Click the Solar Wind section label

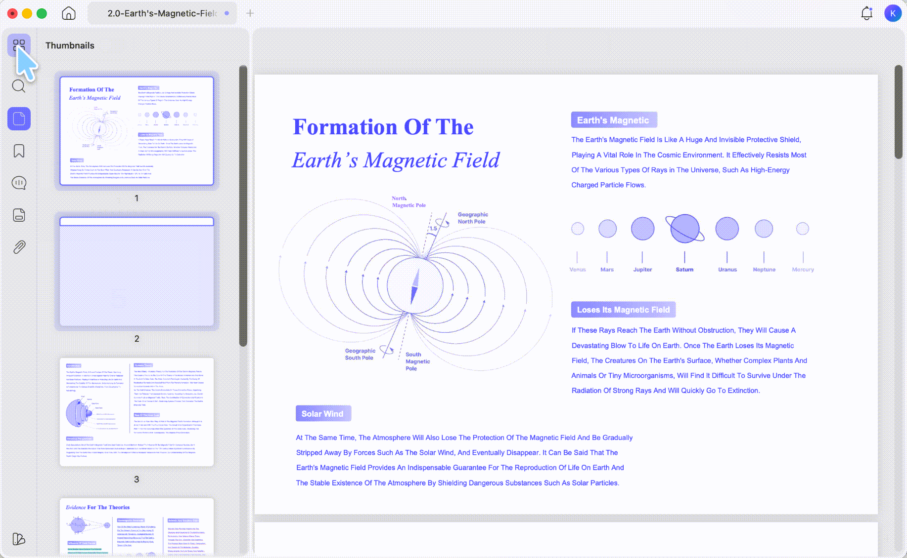[x=323, y=414]
